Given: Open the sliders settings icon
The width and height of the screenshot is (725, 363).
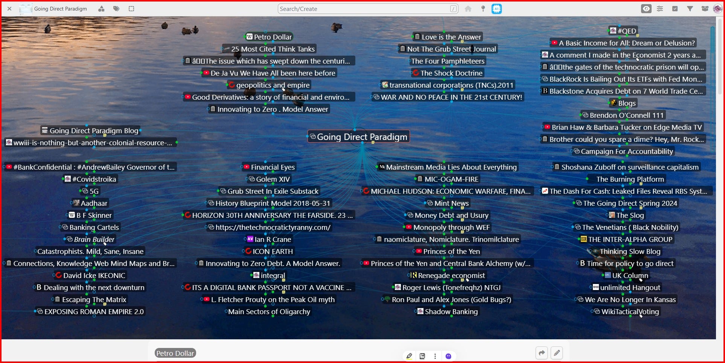Looking at the screenshot, I should pos(660,9).
